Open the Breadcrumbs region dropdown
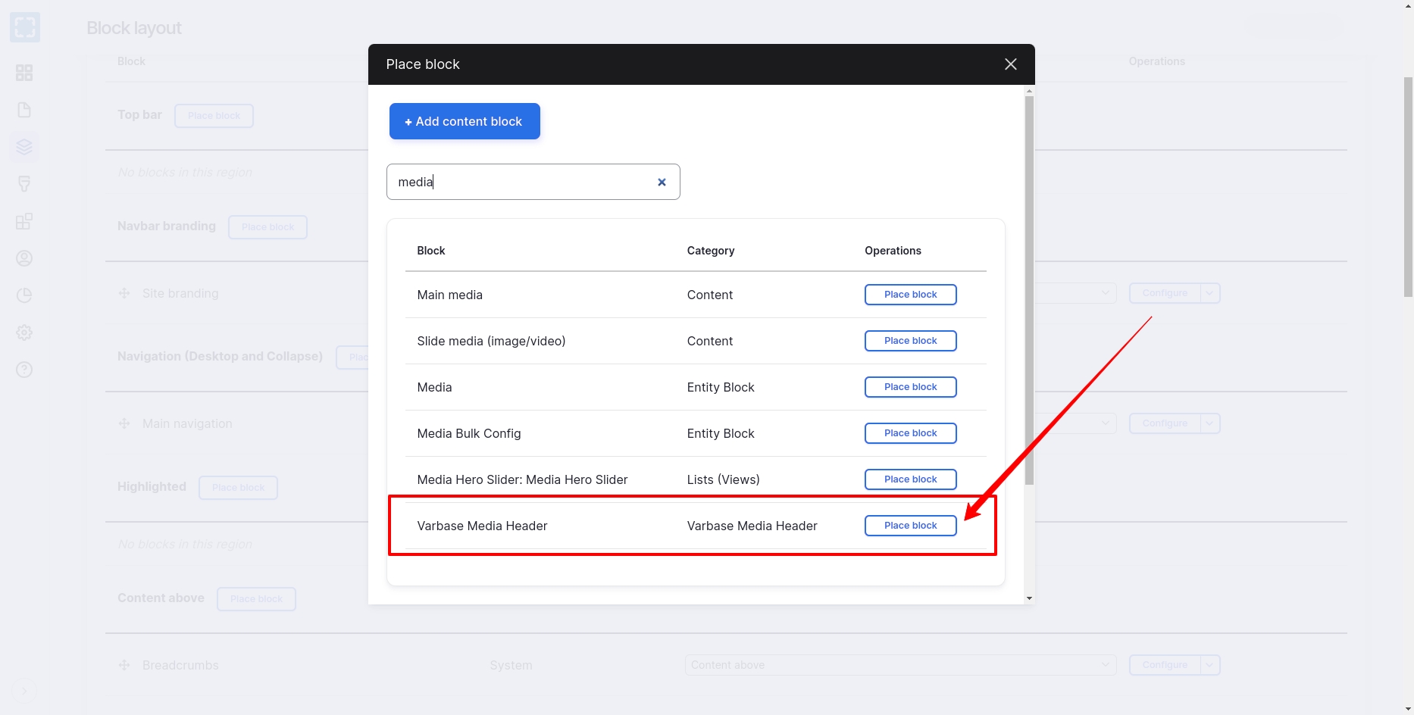Viewport: 1414px width, 715px height. 899,665
